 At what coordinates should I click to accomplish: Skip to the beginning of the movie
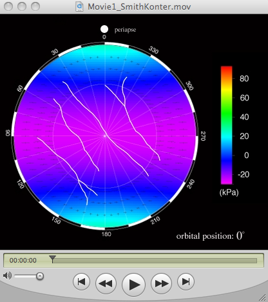click(x=81, y=281)
